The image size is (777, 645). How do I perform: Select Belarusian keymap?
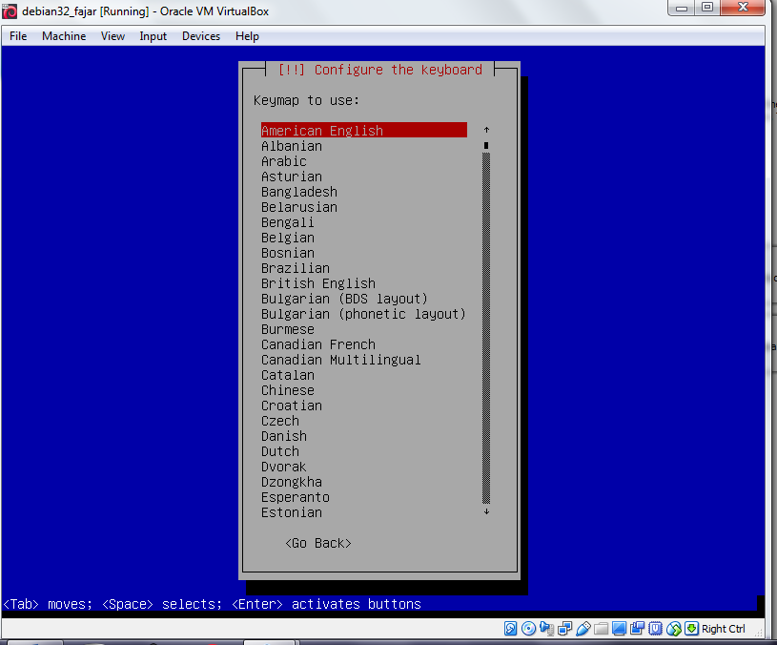[x=299, y=207]
